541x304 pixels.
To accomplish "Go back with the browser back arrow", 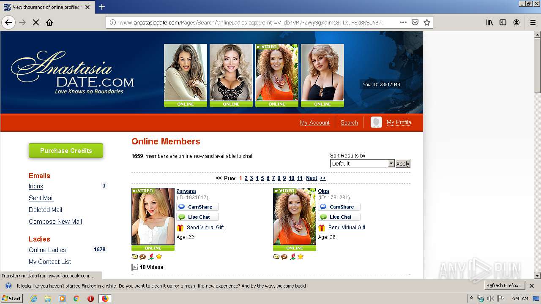I will tap(8, 22).
